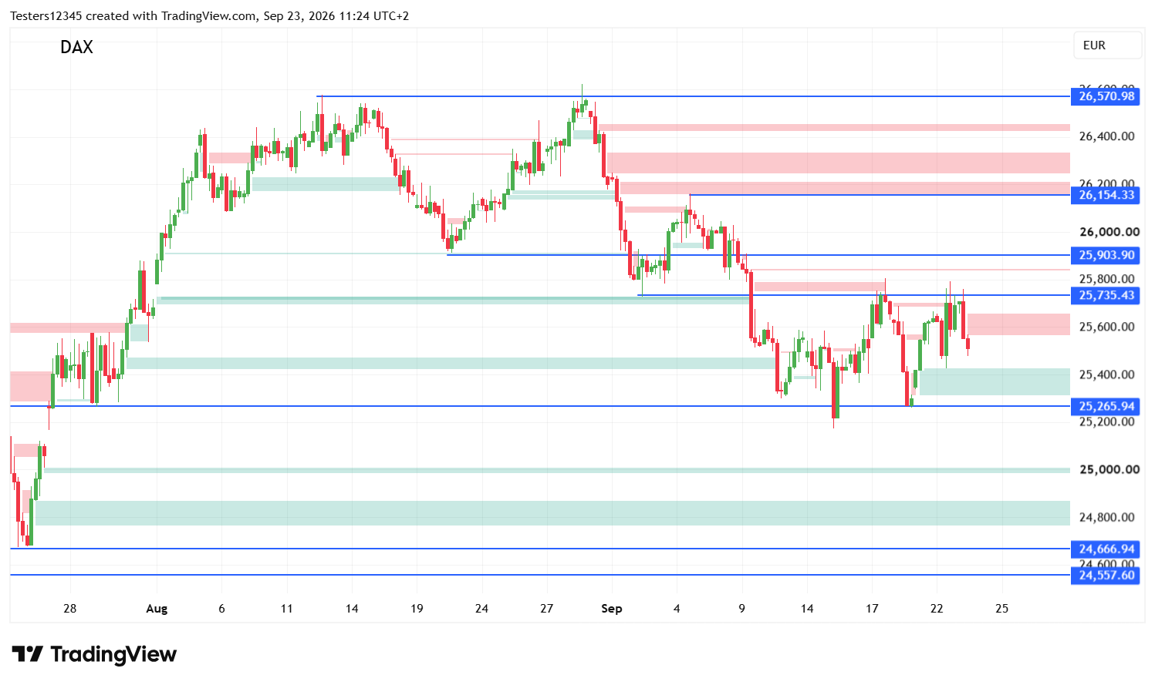Click the 26,000.00 axis price label
The image size is (1155, 685).
coord(1109,232)
